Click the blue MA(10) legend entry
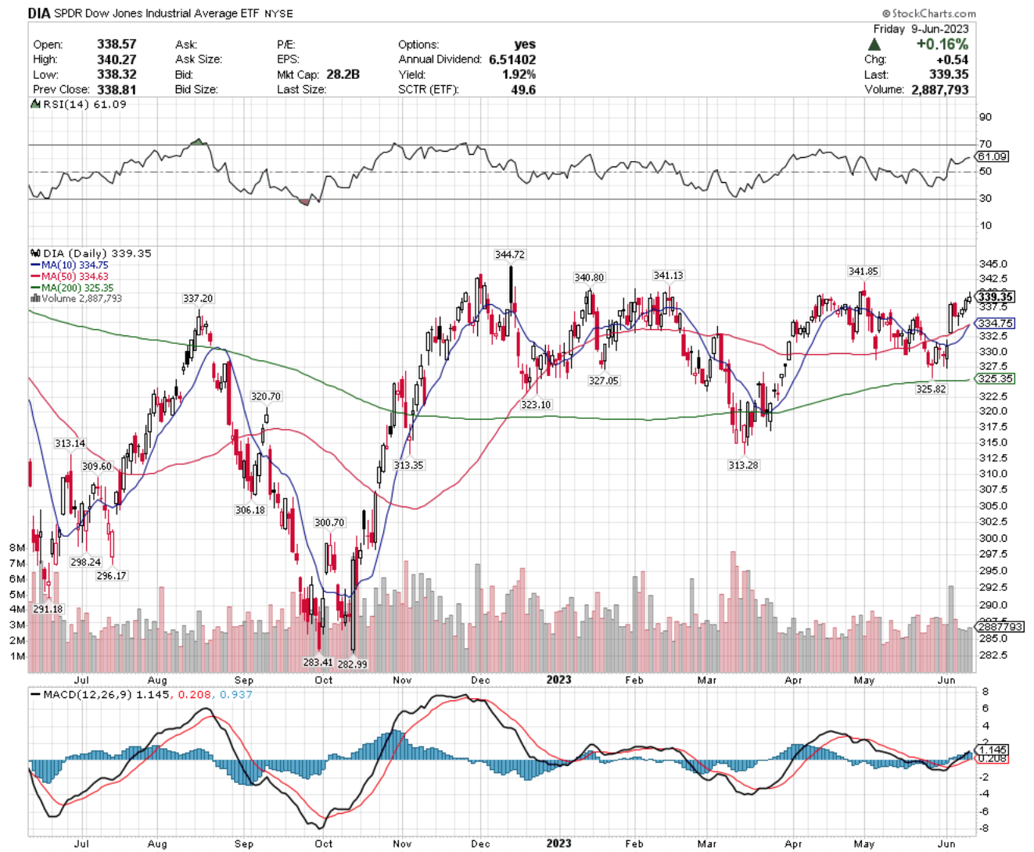Viewport: 1034px width, 852px height. (x=70, y=266)
